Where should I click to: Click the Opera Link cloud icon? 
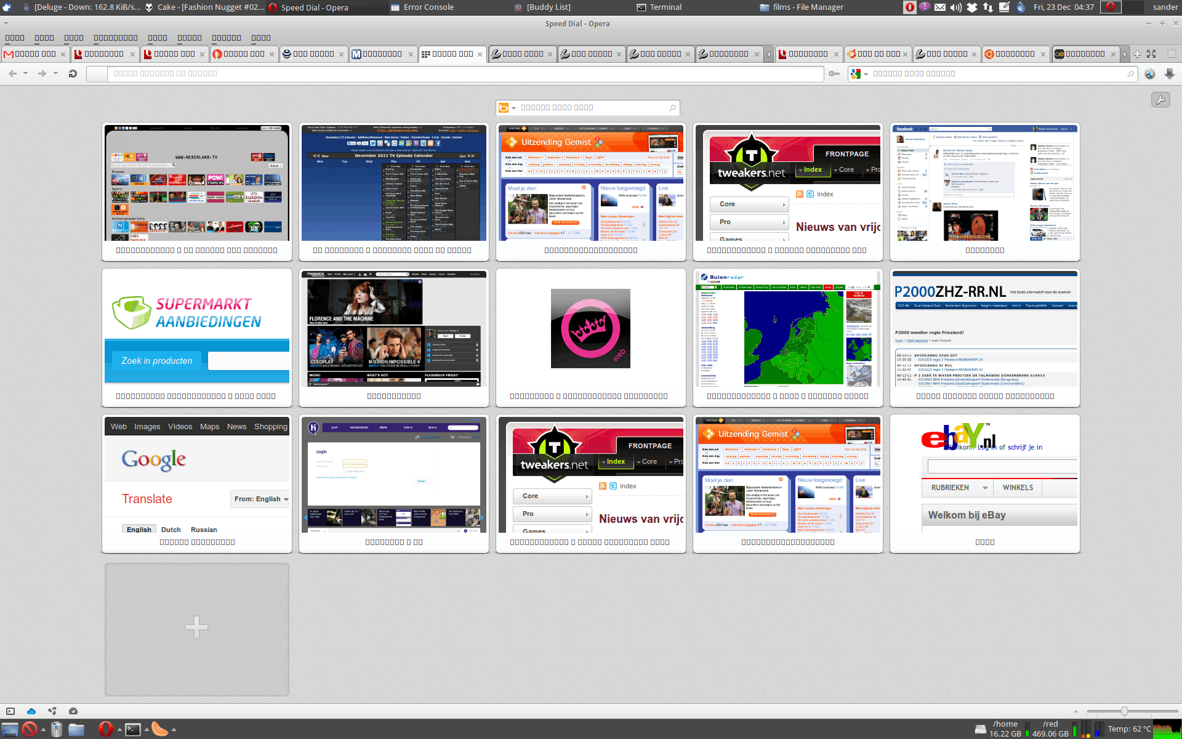coord(31,711)
